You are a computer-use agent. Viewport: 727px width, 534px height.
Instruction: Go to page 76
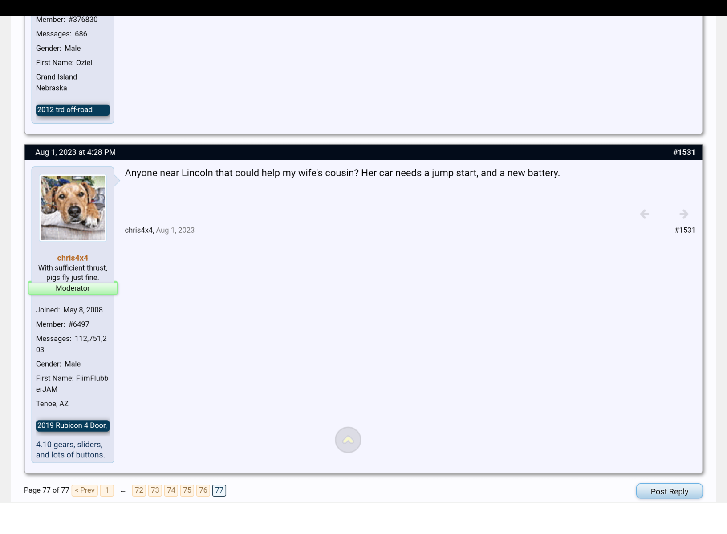click(x=203, y=490)
